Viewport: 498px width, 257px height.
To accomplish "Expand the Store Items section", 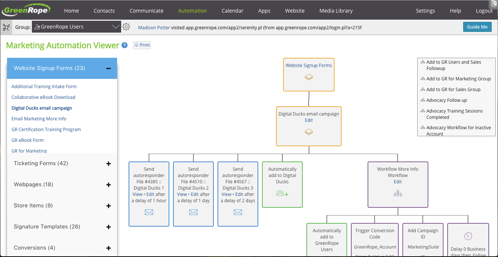I will pos(109,206).
